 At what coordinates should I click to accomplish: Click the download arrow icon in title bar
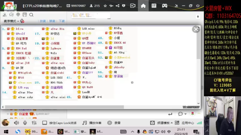click(x=176, y=6)
